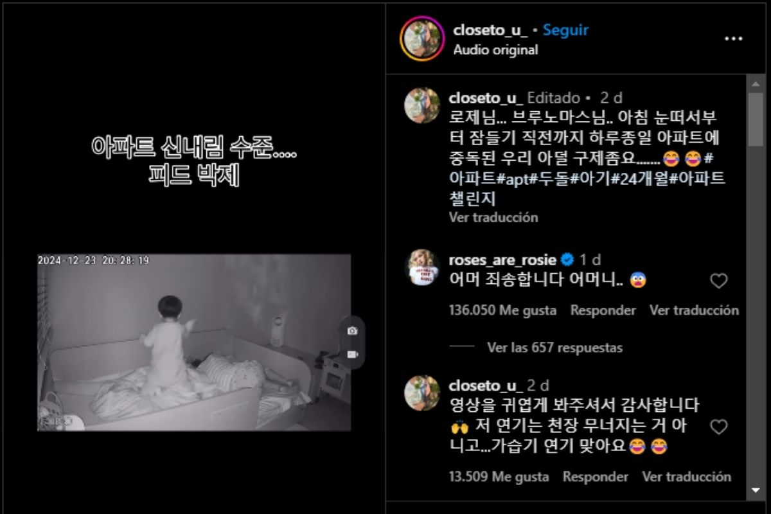The image size is (771, 514).
Task: Reply to roses_are_rosie with Responder
Action: click(603, 310)
